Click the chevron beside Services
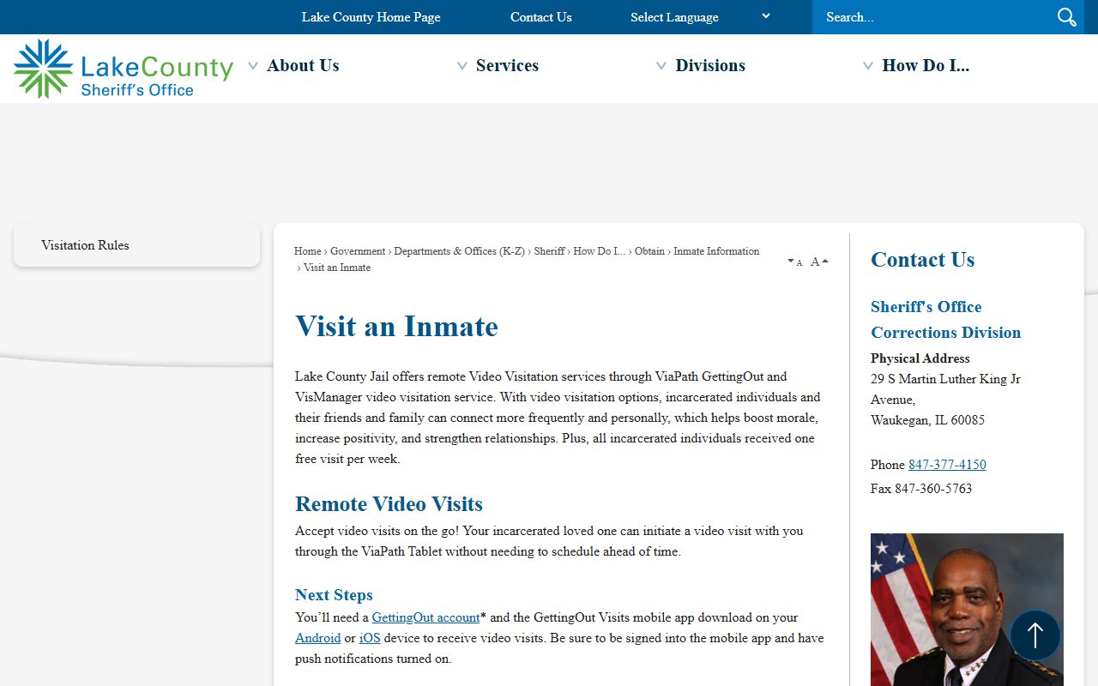 [462, 66]
